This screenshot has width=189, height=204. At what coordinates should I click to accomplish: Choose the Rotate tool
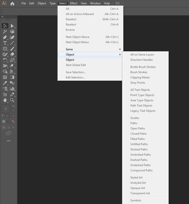tap(5, 60)
